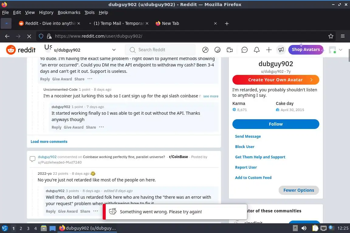Viewport: 350px width, 233px height.
Task: Open ellipsis menu on 'Well then' comment
Action: pos(95,211)
